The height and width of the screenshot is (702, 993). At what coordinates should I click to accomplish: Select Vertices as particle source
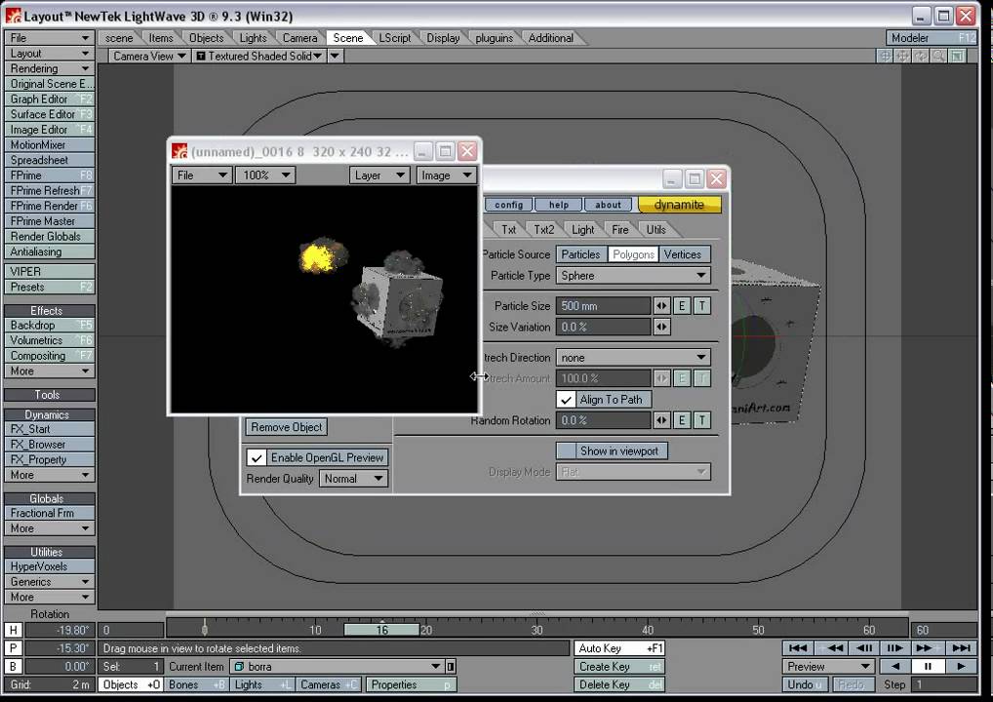coord(684,254)
